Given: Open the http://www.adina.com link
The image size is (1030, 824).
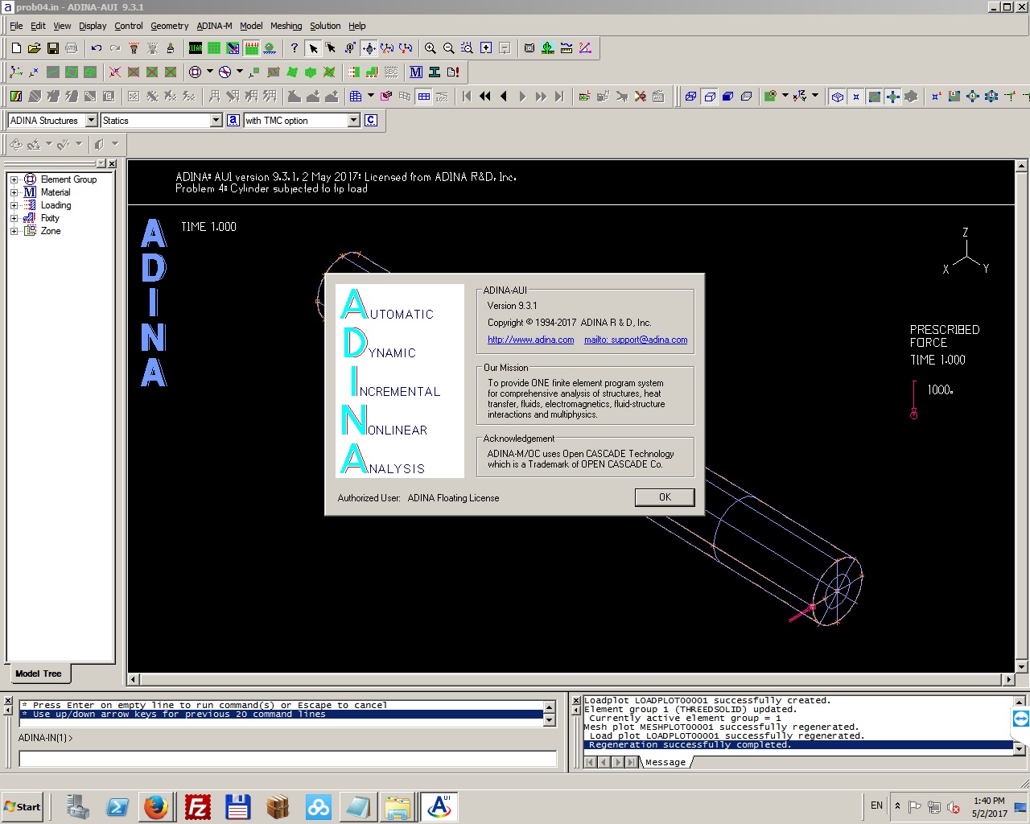Looking at the screenshot, I should 531,340.
